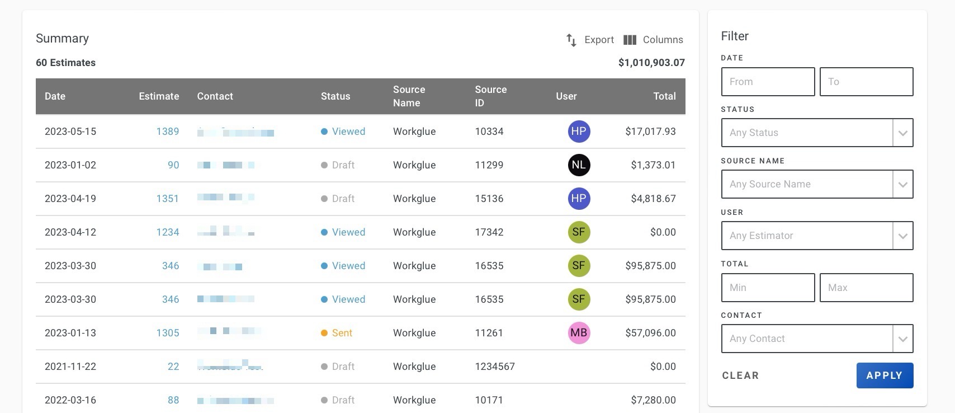Focus the date From field

(768, 82)
